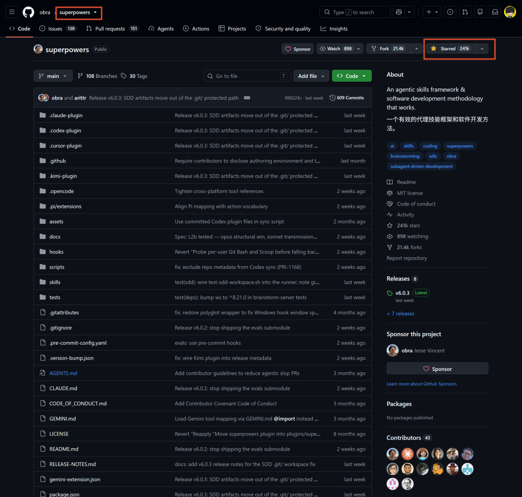Open the gemini-extension.json file

pyautogui.click(x=74, y=480)
